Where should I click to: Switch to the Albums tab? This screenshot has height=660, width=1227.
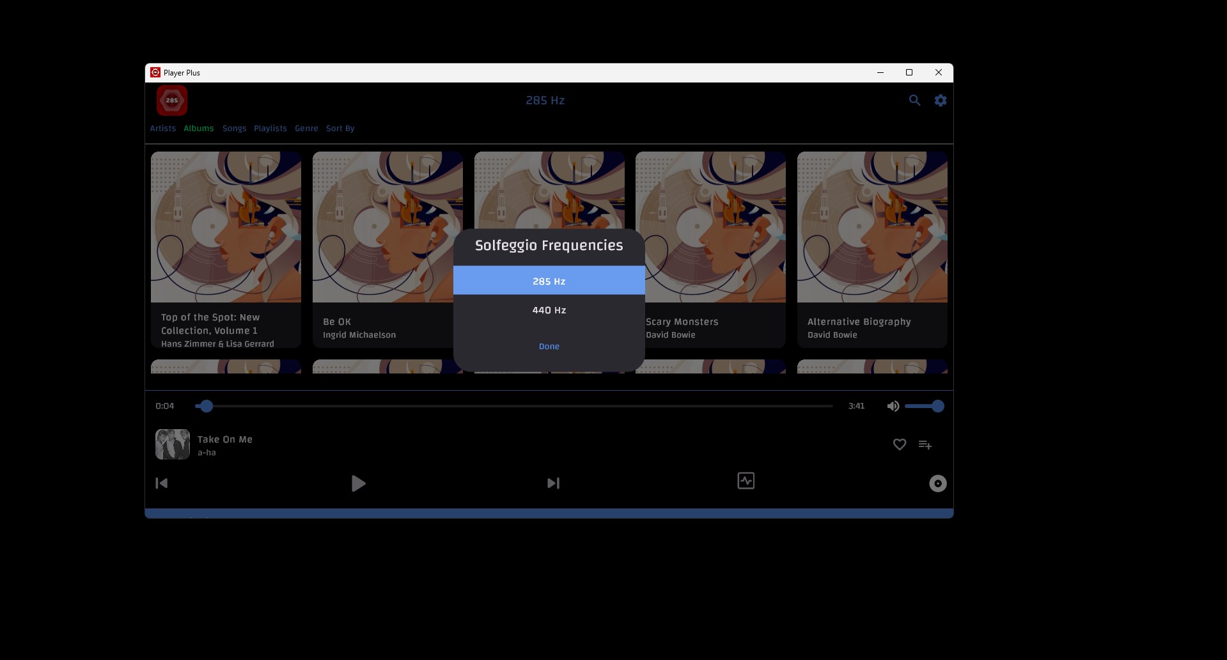[199, 129]
